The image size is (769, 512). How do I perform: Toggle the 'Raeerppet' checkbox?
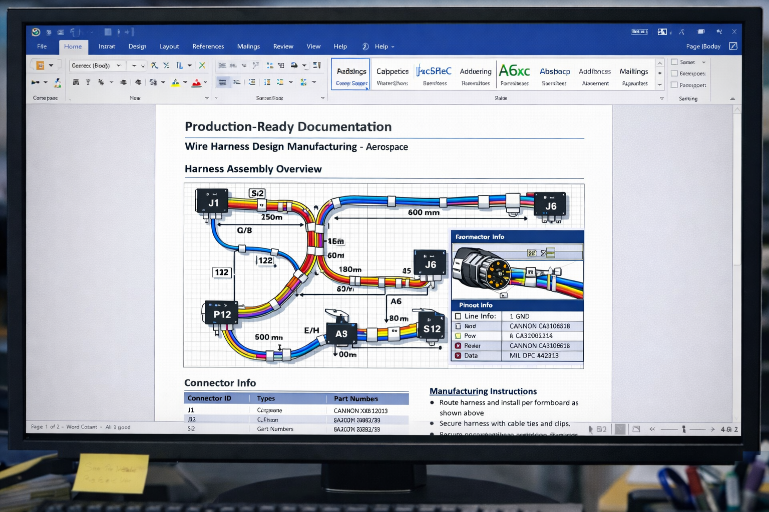(x=674, y=85)
